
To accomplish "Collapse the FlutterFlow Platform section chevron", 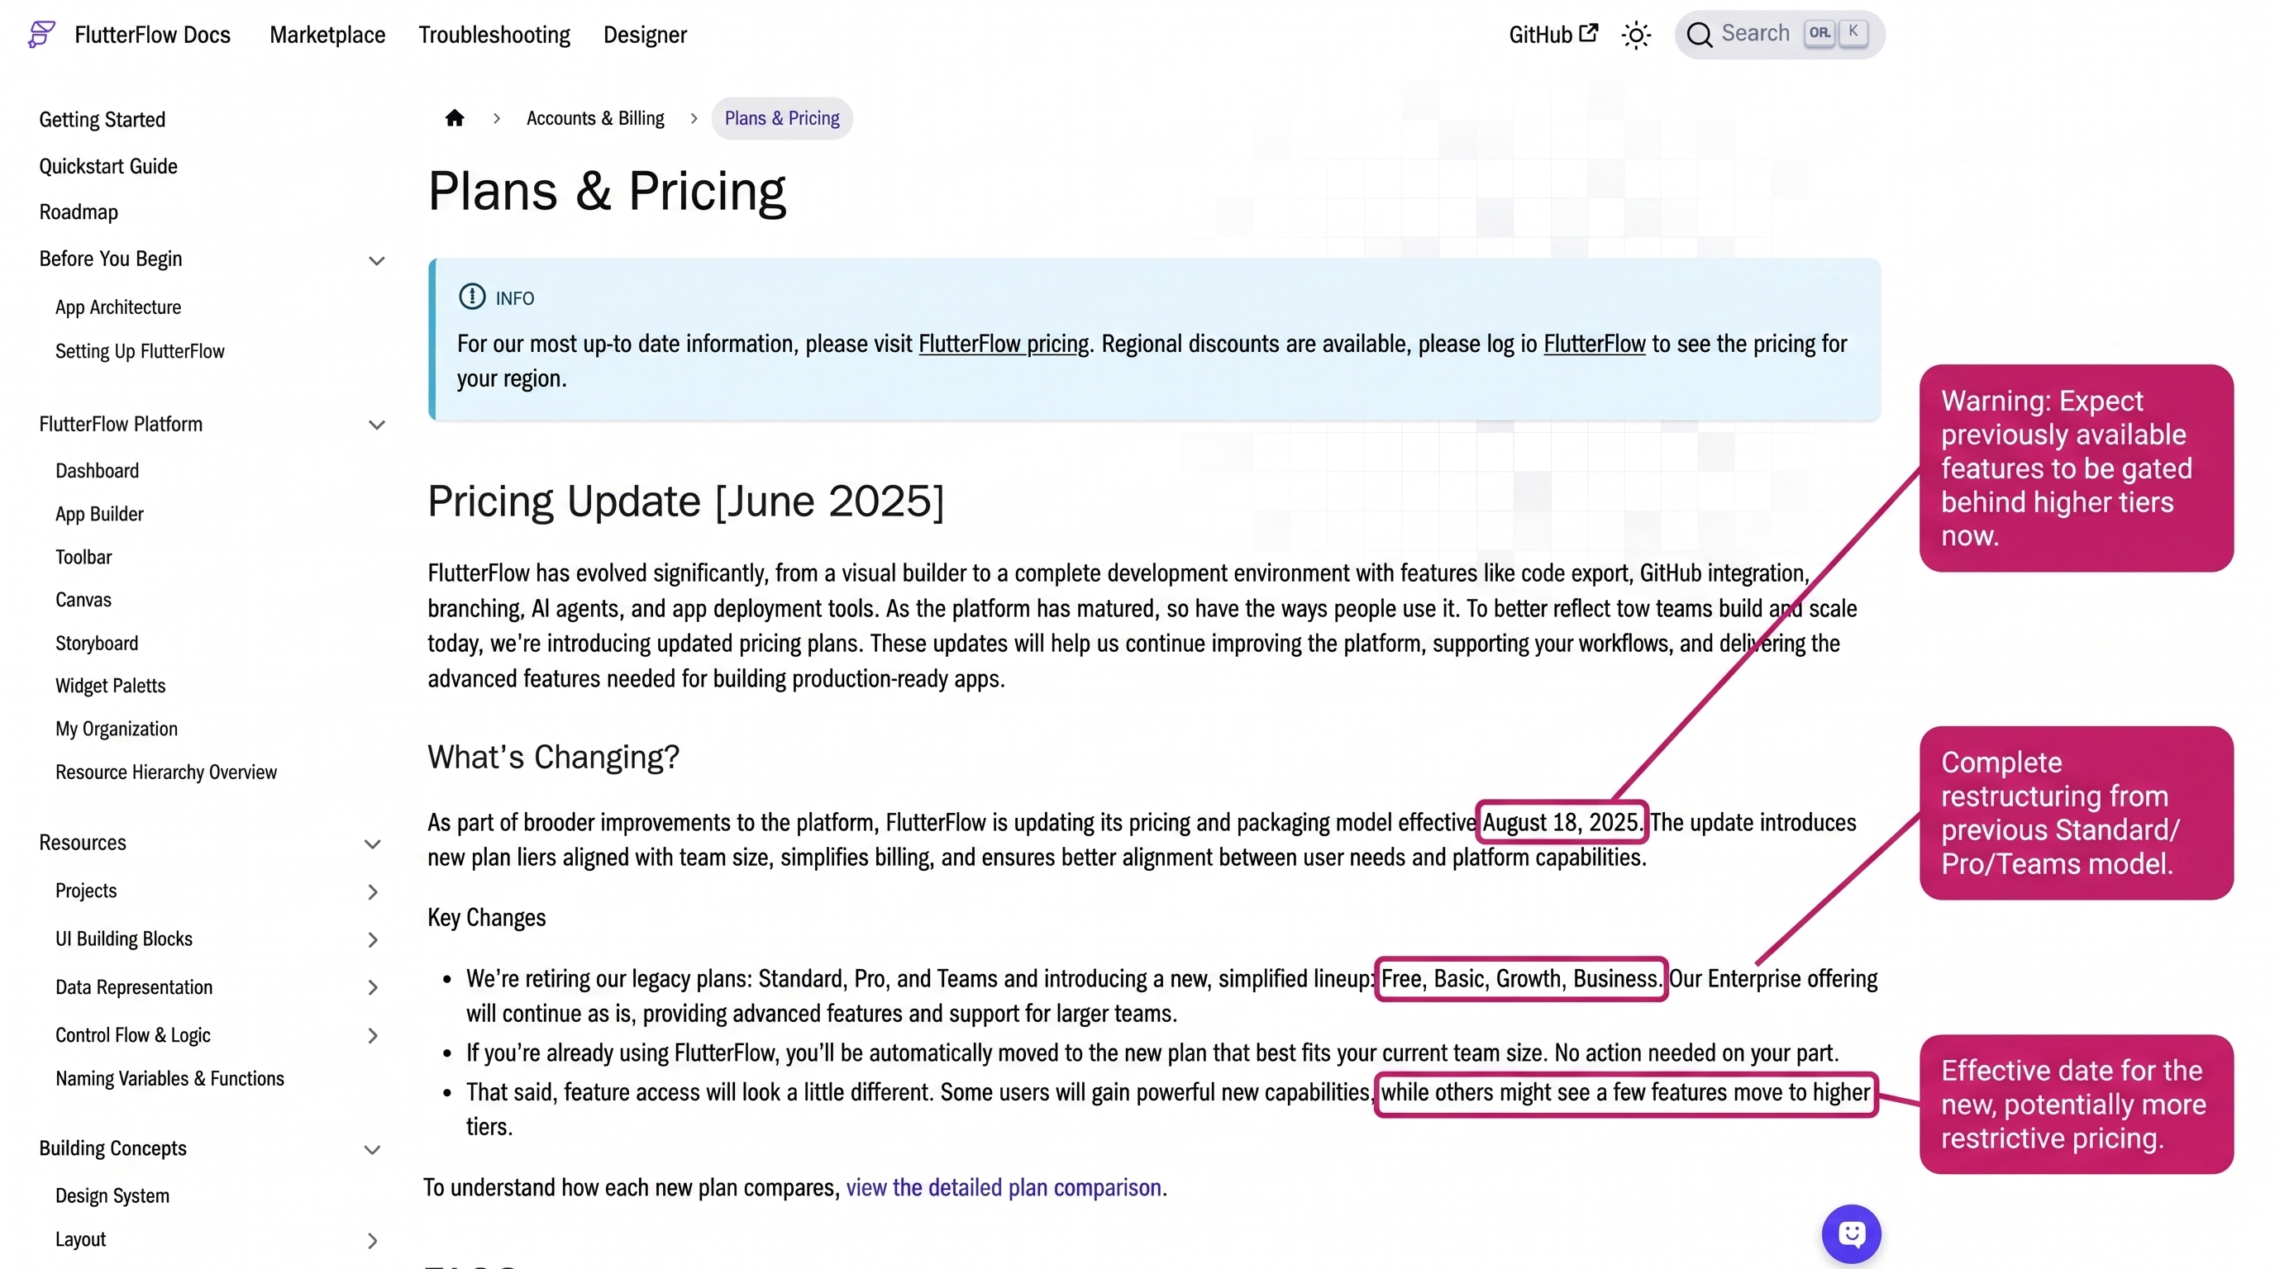I will pyautogui.click(x=376, y=425).
